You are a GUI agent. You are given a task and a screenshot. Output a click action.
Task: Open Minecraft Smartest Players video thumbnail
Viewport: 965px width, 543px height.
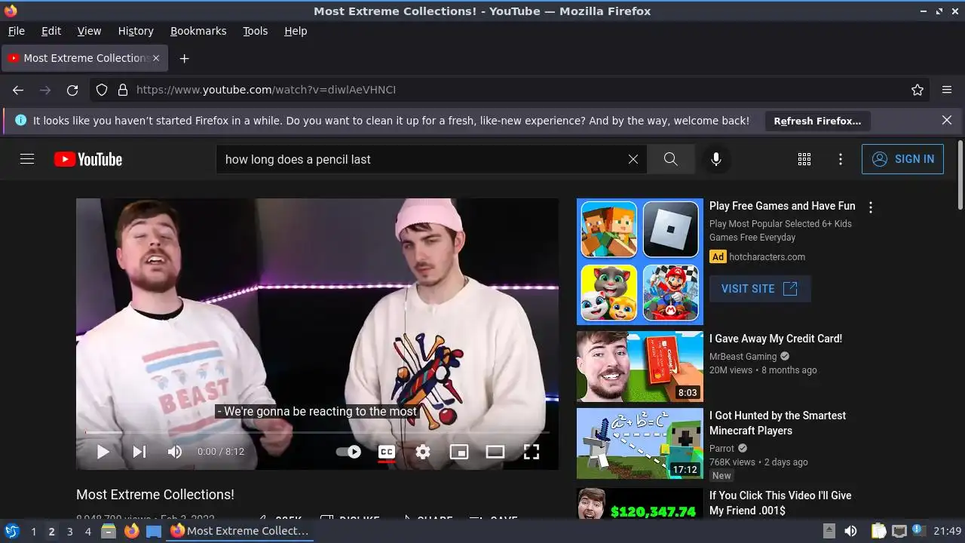(640, 443)
